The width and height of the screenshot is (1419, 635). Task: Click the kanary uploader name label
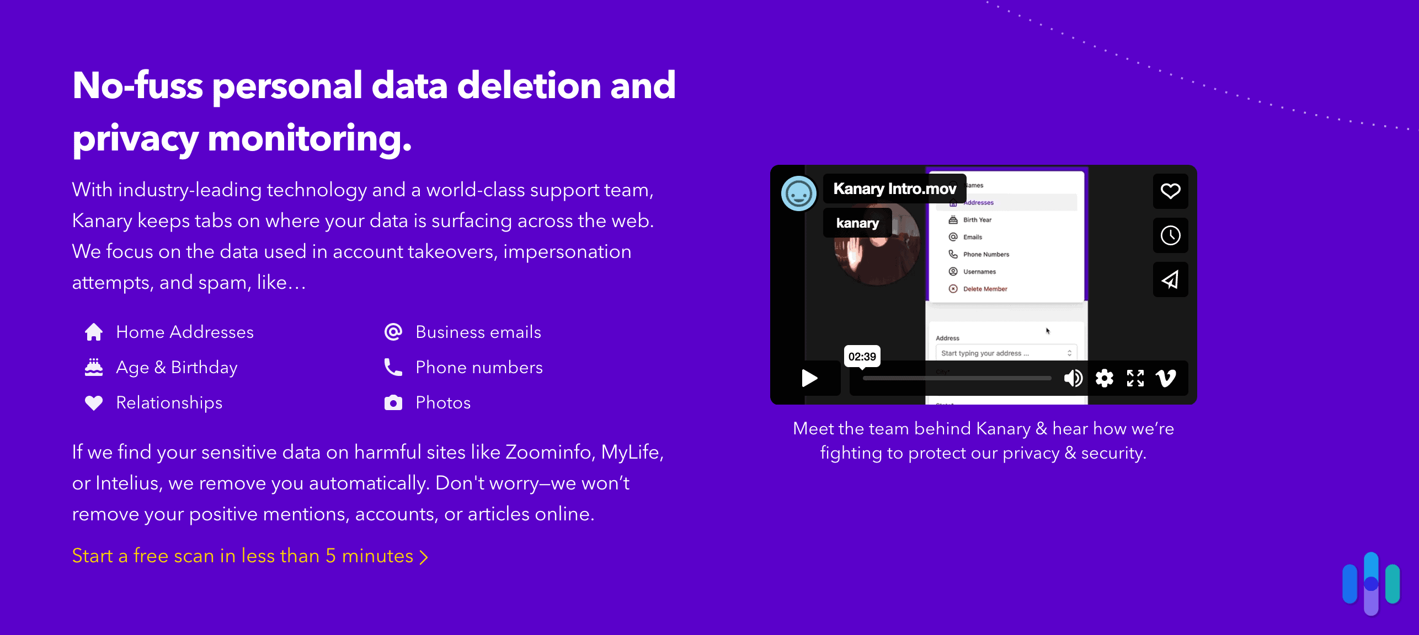point(857,223)
